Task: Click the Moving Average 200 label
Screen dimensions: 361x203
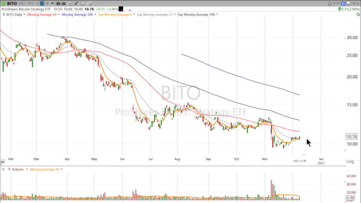Action: [77, 15]
